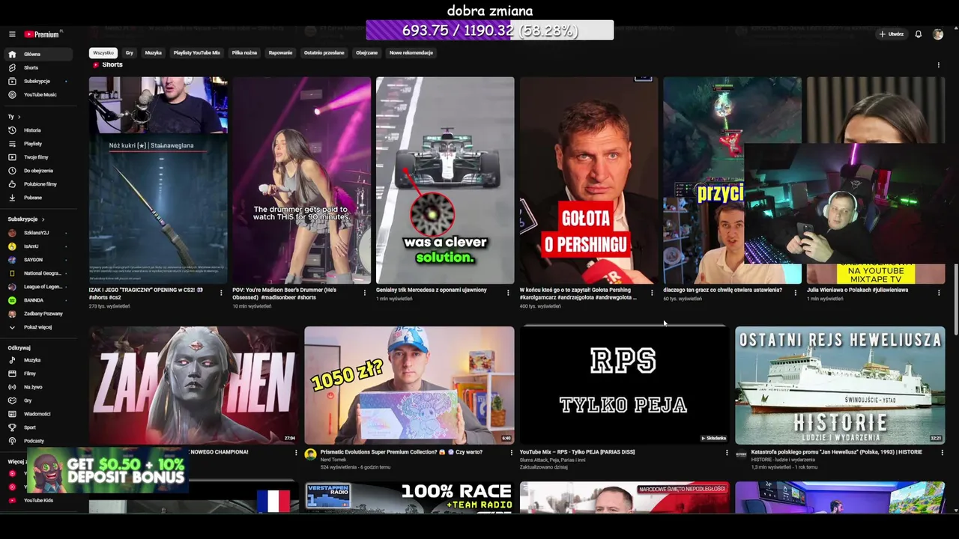Play Ostatni Rejs Heweliusza thumbnail
This screenshot has width=959, height=539.
tap(840, 386)
